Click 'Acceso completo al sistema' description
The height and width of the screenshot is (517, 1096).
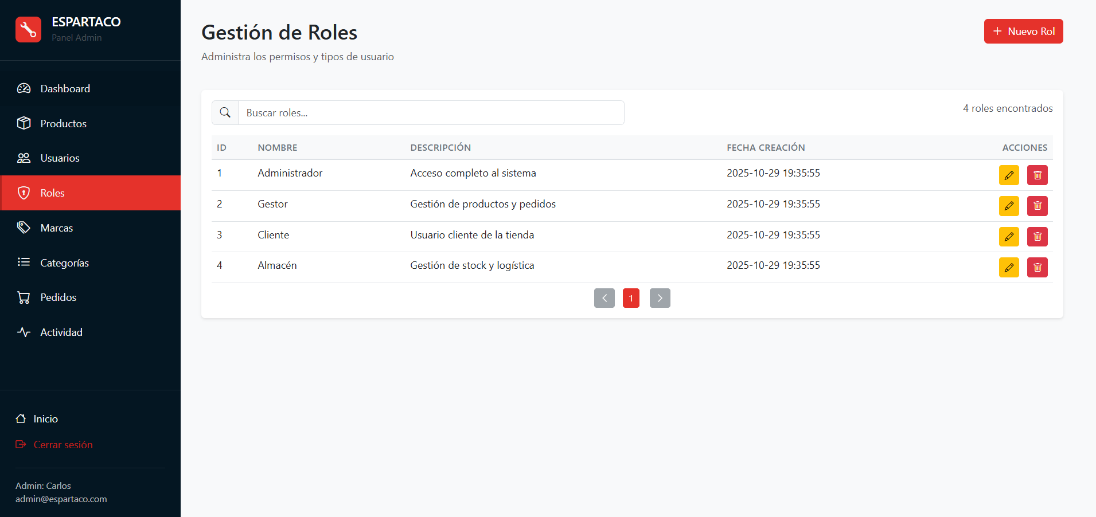[473, 173]
